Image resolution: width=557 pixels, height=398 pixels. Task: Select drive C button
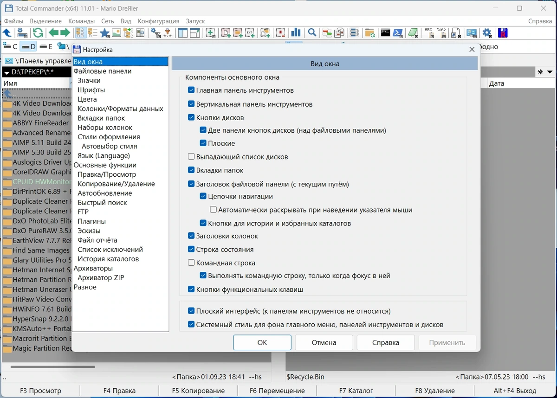pos(10,46)
